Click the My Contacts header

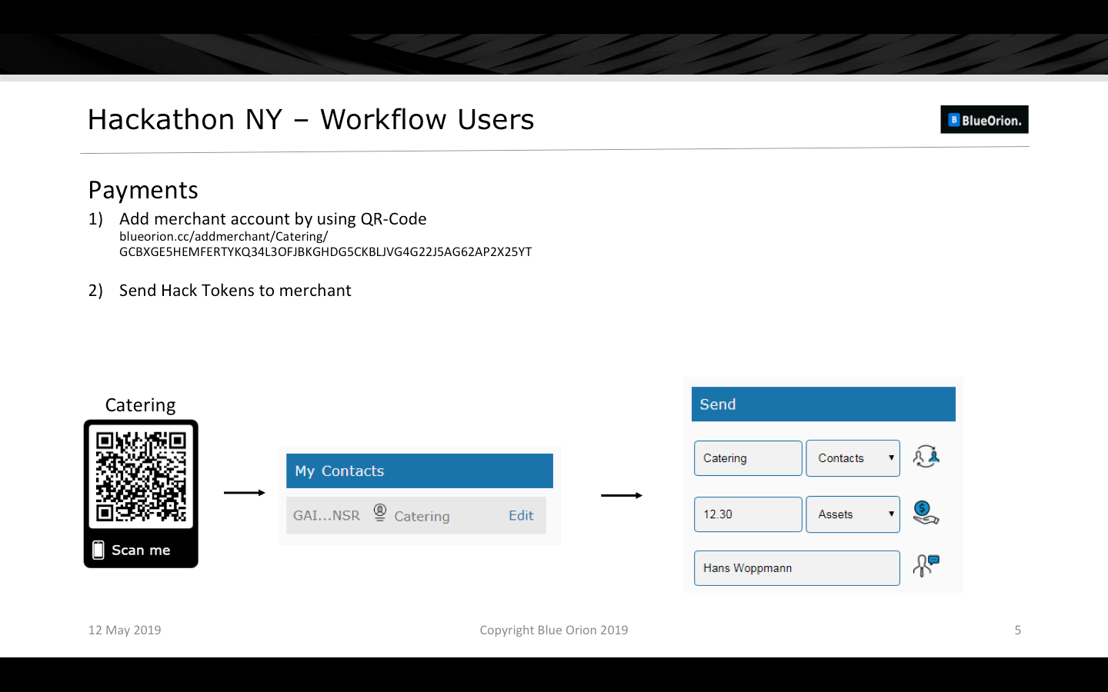pyautogui.click(x=419, y=471)
